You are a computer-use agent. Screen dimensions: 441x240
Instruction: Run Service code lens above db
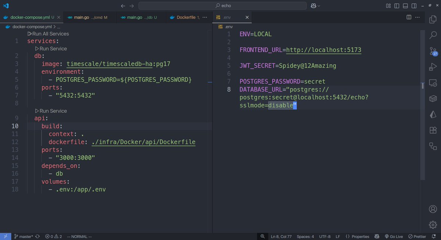(51, 48)
